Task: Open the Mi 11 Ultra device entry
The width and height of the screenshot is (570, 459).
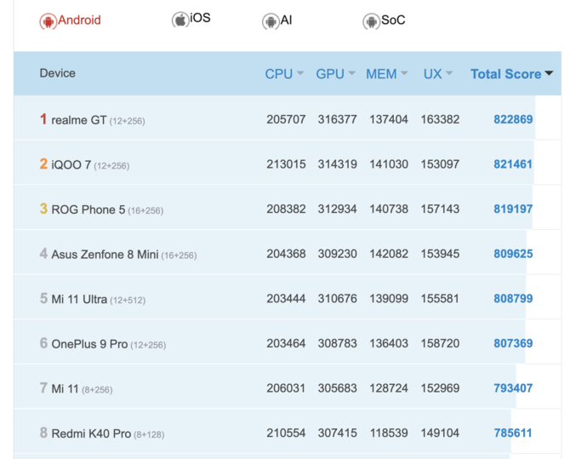Action: pos(79,299)
